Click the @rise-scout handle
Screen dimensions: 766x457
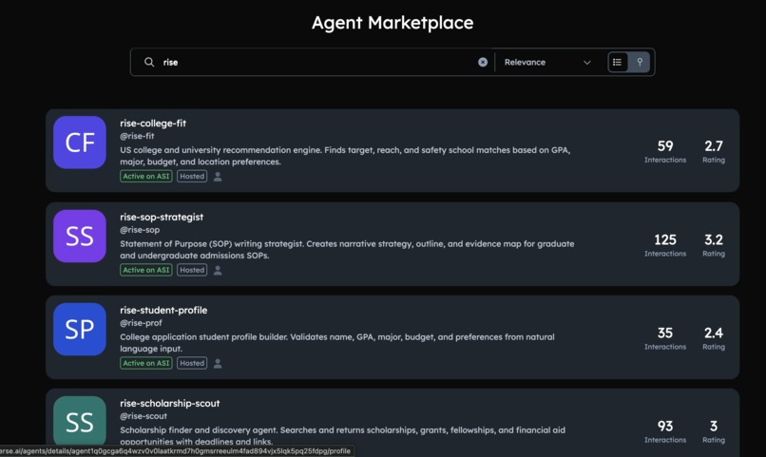click(144, 416)
